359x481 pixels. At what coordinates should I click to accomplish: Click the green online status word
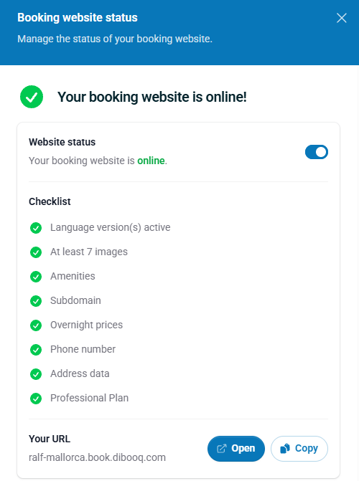pos(151,161)
